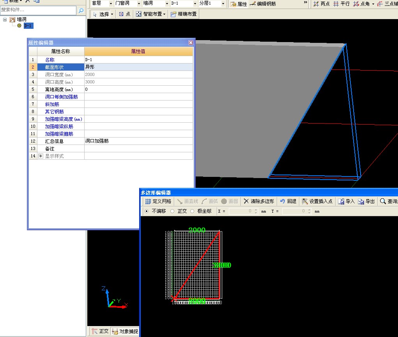Expand toolbar overflow chevron »
The image size is (398, 337).
point(305,2)
